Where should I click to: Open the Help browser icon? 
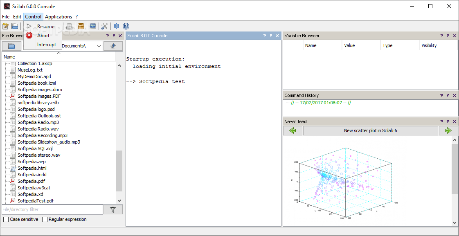click(x=126, y=26)
